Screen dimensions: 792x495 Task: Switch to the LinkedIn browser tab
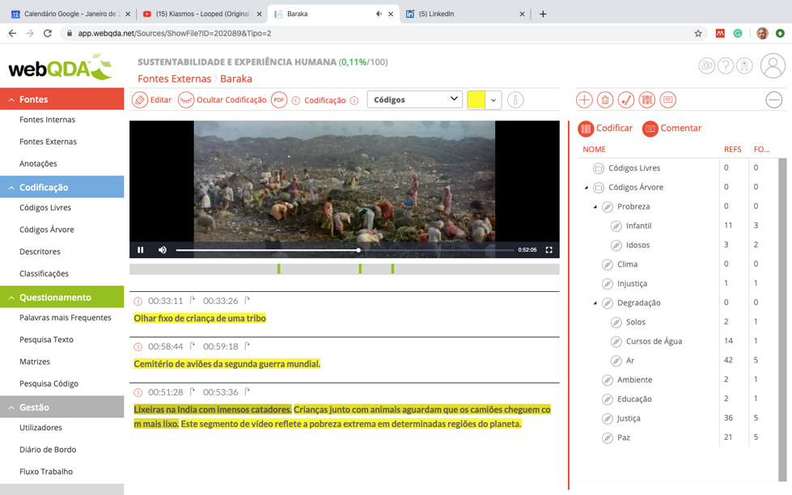pos(464,14)
